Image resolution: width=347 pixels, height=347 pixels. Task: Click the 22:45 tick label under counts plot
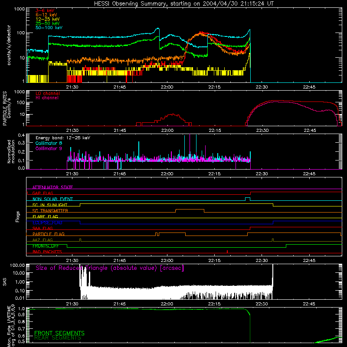click(309, 87)
